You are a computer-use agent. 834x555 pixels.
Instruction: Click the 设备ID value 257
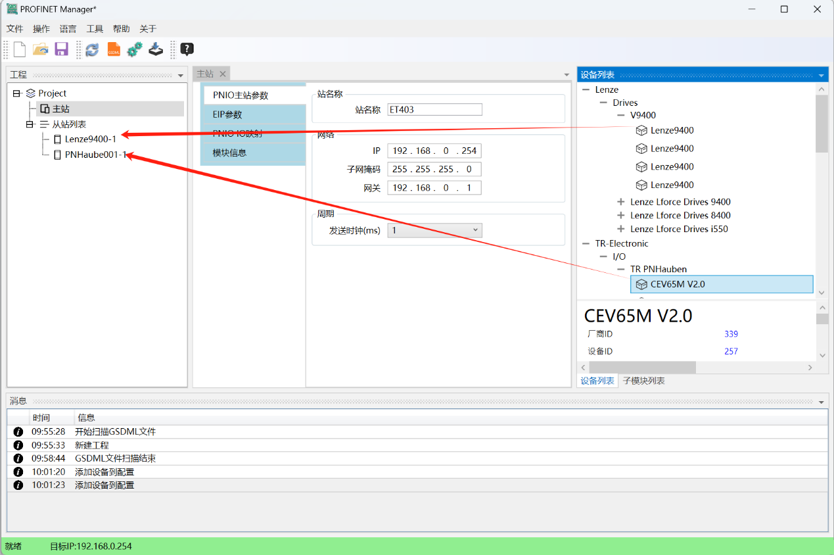click(731, 351)
